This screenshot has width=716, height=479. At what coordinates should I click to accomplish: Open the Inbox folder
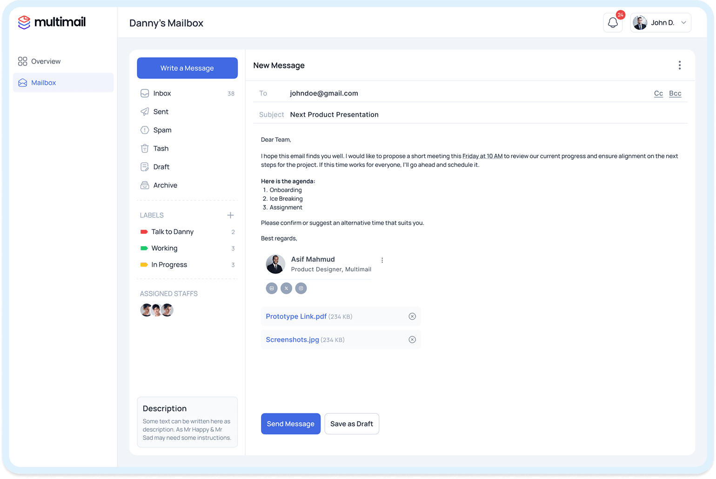pos(162,93)
